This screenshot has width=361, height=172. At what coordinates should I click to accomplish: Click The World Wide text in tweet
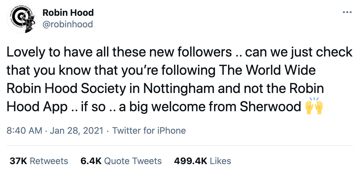(266, 71)
